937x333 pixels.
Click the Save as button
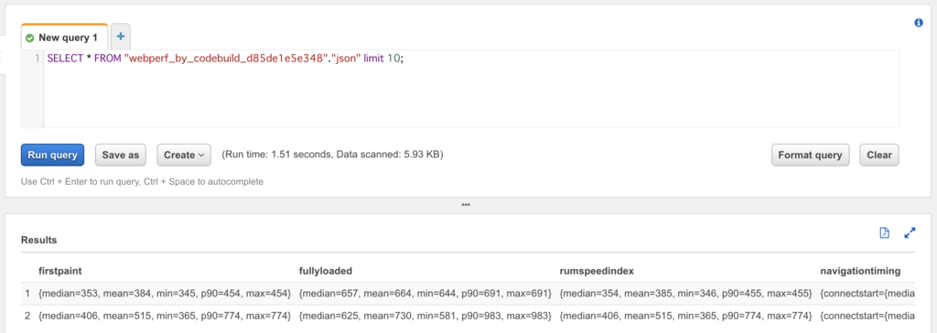121,155
